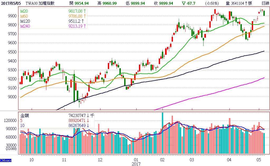Click the TWA00 加權指數 title
This screenshot has height=166, width=270.
click(x=40, y=3)
